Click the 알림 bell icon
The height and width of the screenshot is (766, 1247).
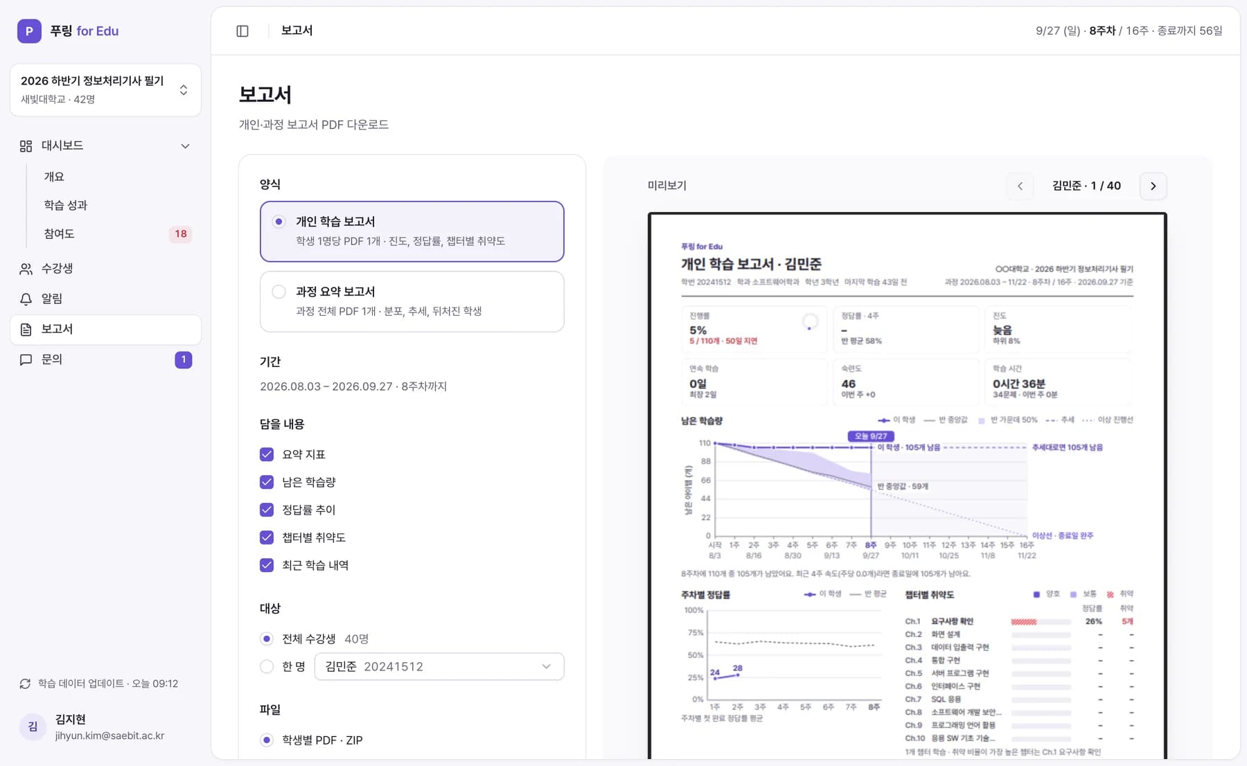[26, 299]
